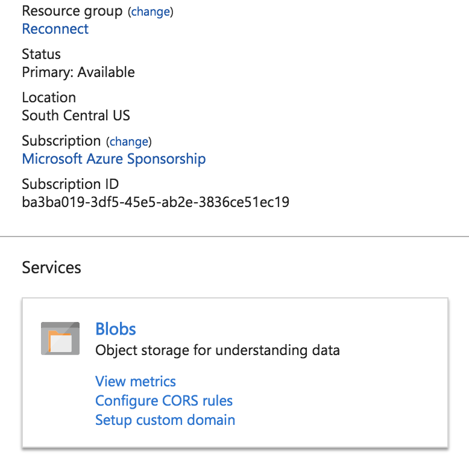Viewport: 469px width, 467px height.
Task: Click the South Central US location value
Action: pyautogui.click(x=76, y=116)
